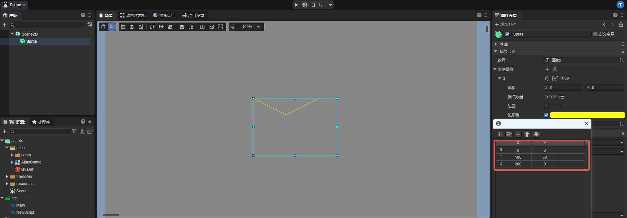
Task: Click the play button in top bar
Action: point(296,5)
